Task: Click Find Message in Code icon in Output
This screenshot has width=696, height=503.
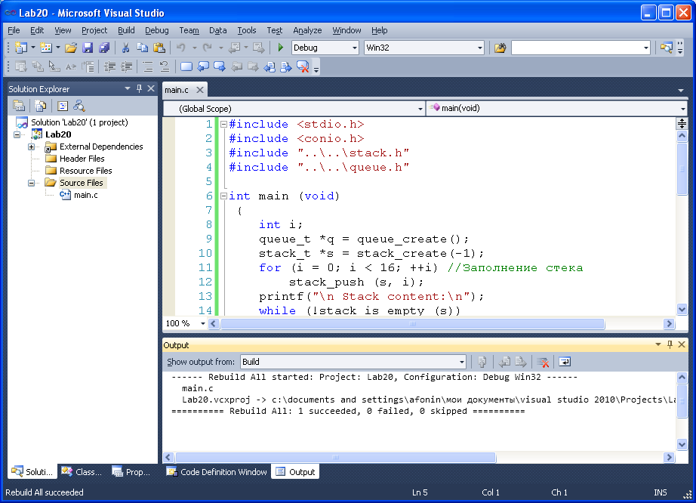Action: click(x=482, y=362)
